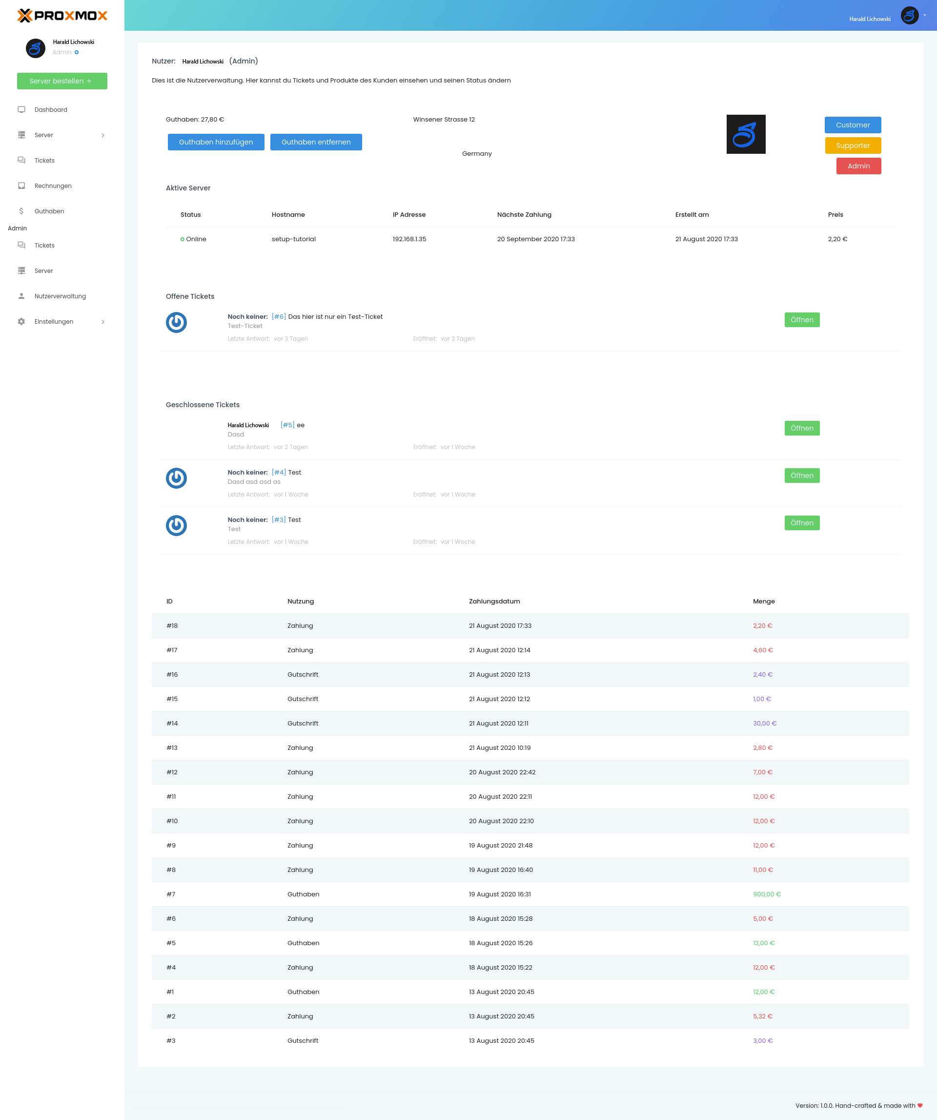Open the ticket link [#5]
The image size is (937, 1120).
287,425
